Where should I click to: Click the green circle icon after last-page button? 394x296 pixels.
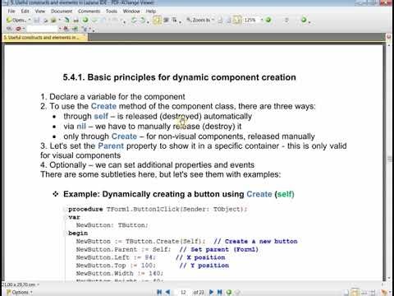coord(229,292)
